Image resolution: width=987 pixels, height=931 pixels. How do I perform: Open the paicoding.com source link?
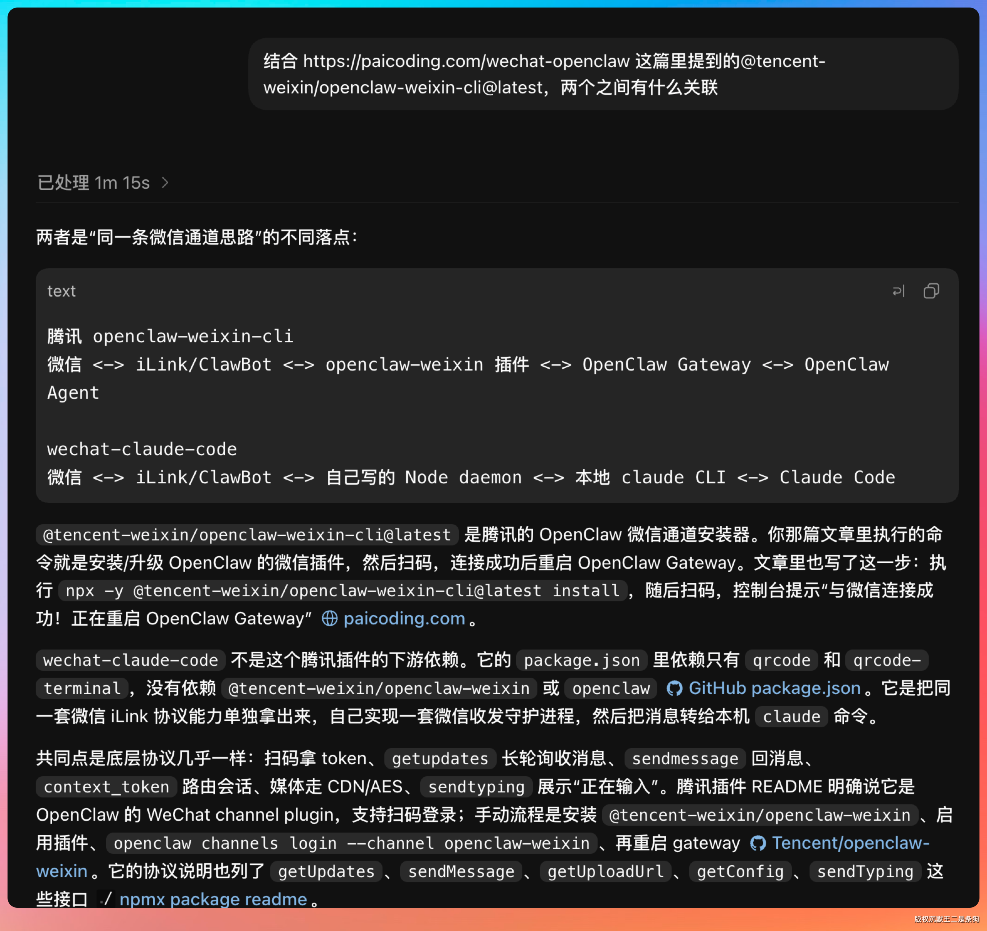tap(394, 618)
